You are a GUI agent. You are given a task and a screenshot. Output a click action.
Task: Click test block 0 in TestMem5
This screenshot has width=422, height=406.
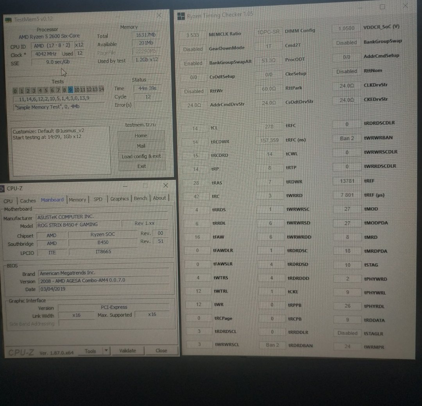(x=15, y=91)
